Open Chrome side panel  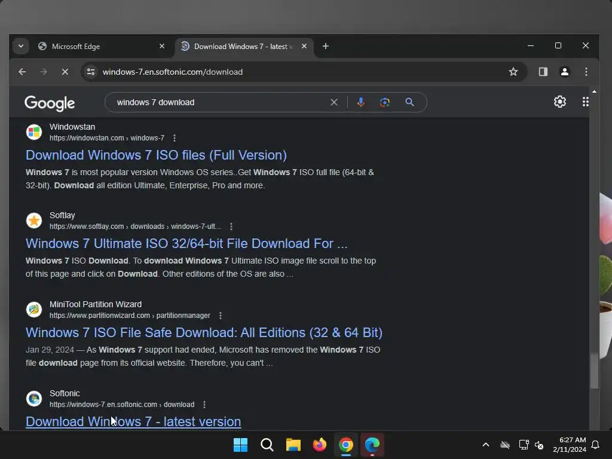(x=543, y=72)
